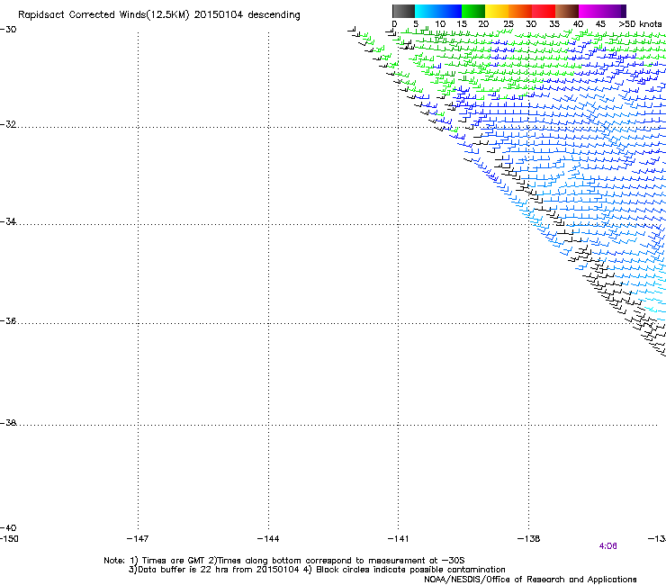Image resolution: width=666 pixels, height=585 pixels.
Task: Click the -144 longitude axis label
Action: 268,539
